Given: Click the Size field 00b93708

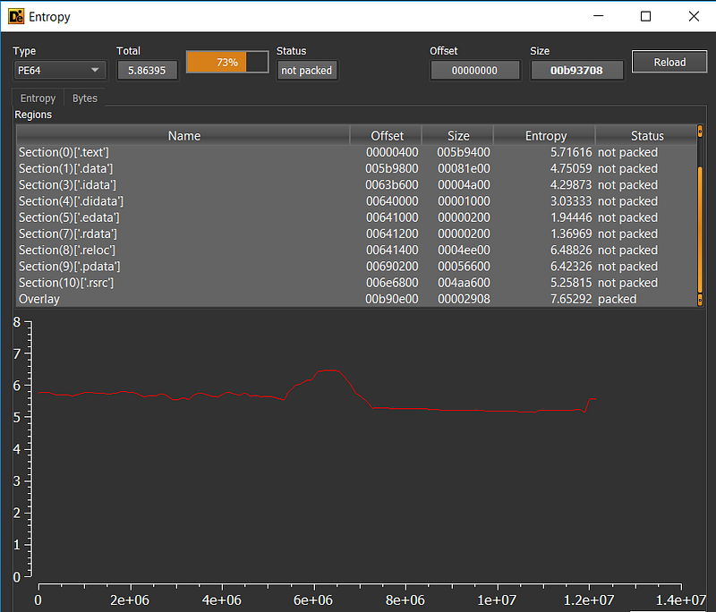Looking at the screenshot, I should click(x=576, y=71).
